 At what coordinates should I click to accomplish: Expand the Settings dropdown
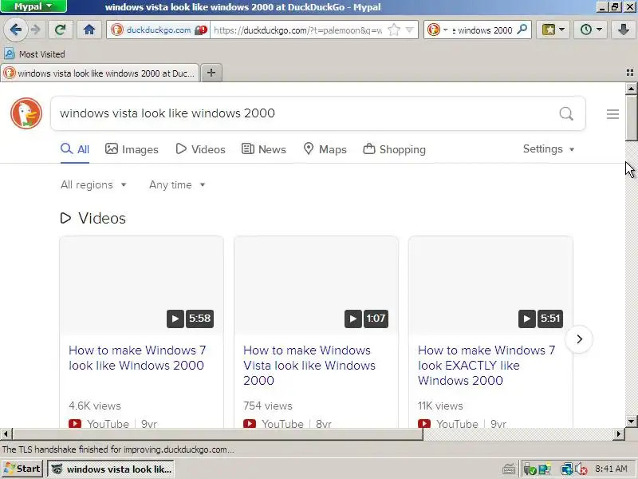coord(549,149)
